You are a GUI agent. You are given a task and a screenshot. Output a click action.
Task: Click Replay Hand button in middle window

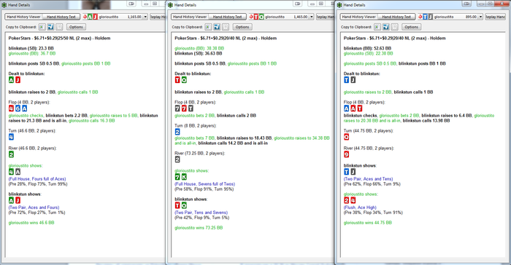[x=325, y=17]
